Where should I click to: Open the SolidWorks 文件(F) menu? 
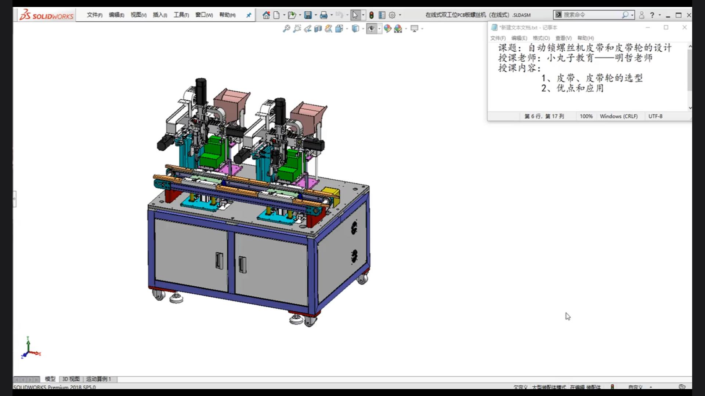95,15
